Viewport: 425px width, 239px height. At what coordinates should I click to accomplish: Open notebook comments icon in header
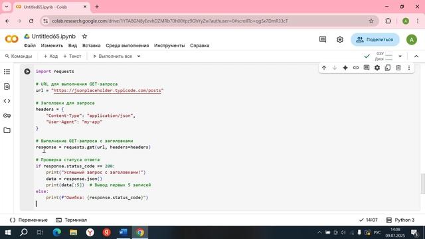click(323, 40)
